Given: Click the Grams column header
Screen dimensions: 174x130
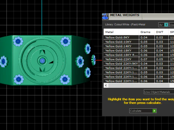Looking at the screenshot, I should [x=147, y=32].
